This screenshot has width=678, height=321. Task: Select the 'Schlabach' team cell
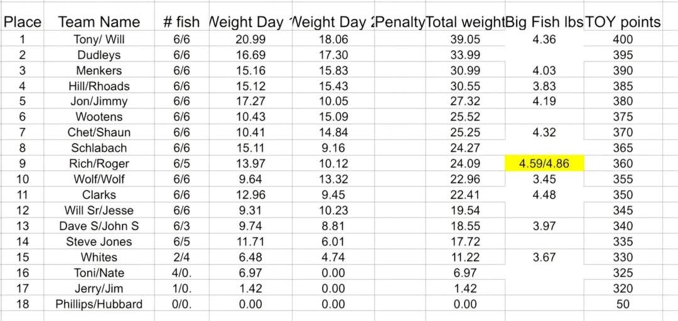coord(99,148)
